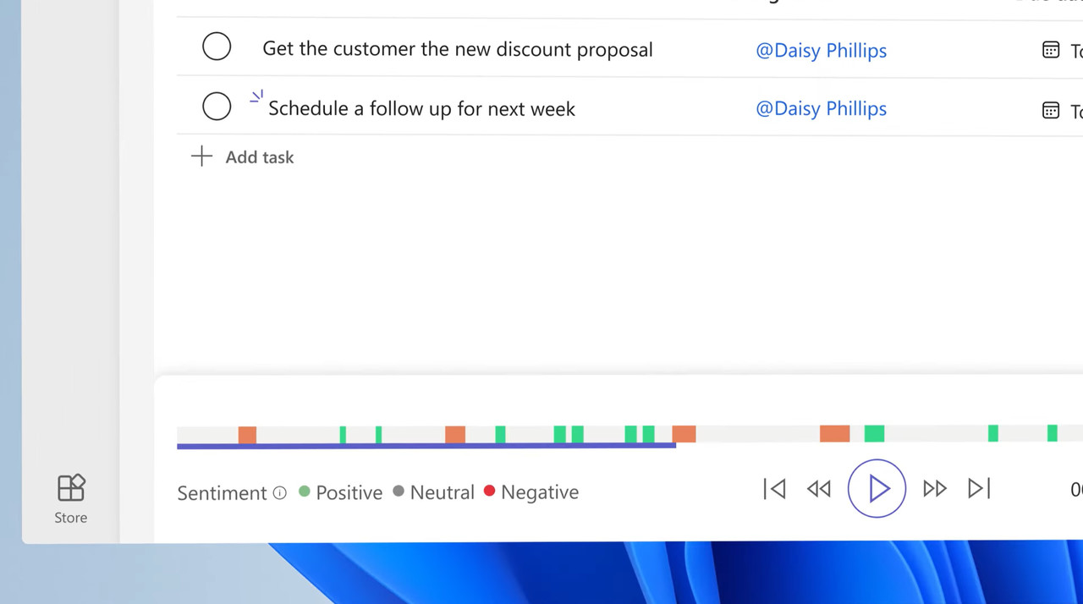Open Daisy Phillips mention on discount proposal task
Image resolution: width=1083 pixels, height=604 pixels.
(x=821, y=50)
